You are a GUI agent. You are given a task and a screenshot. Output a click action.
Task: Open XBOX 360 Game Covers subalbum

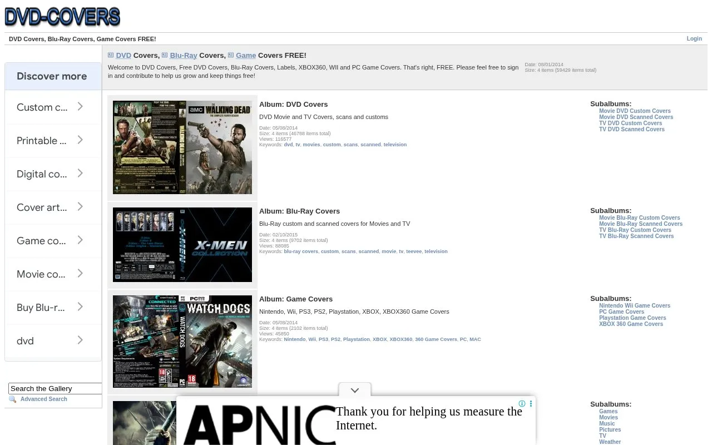(x=631, y=324)
